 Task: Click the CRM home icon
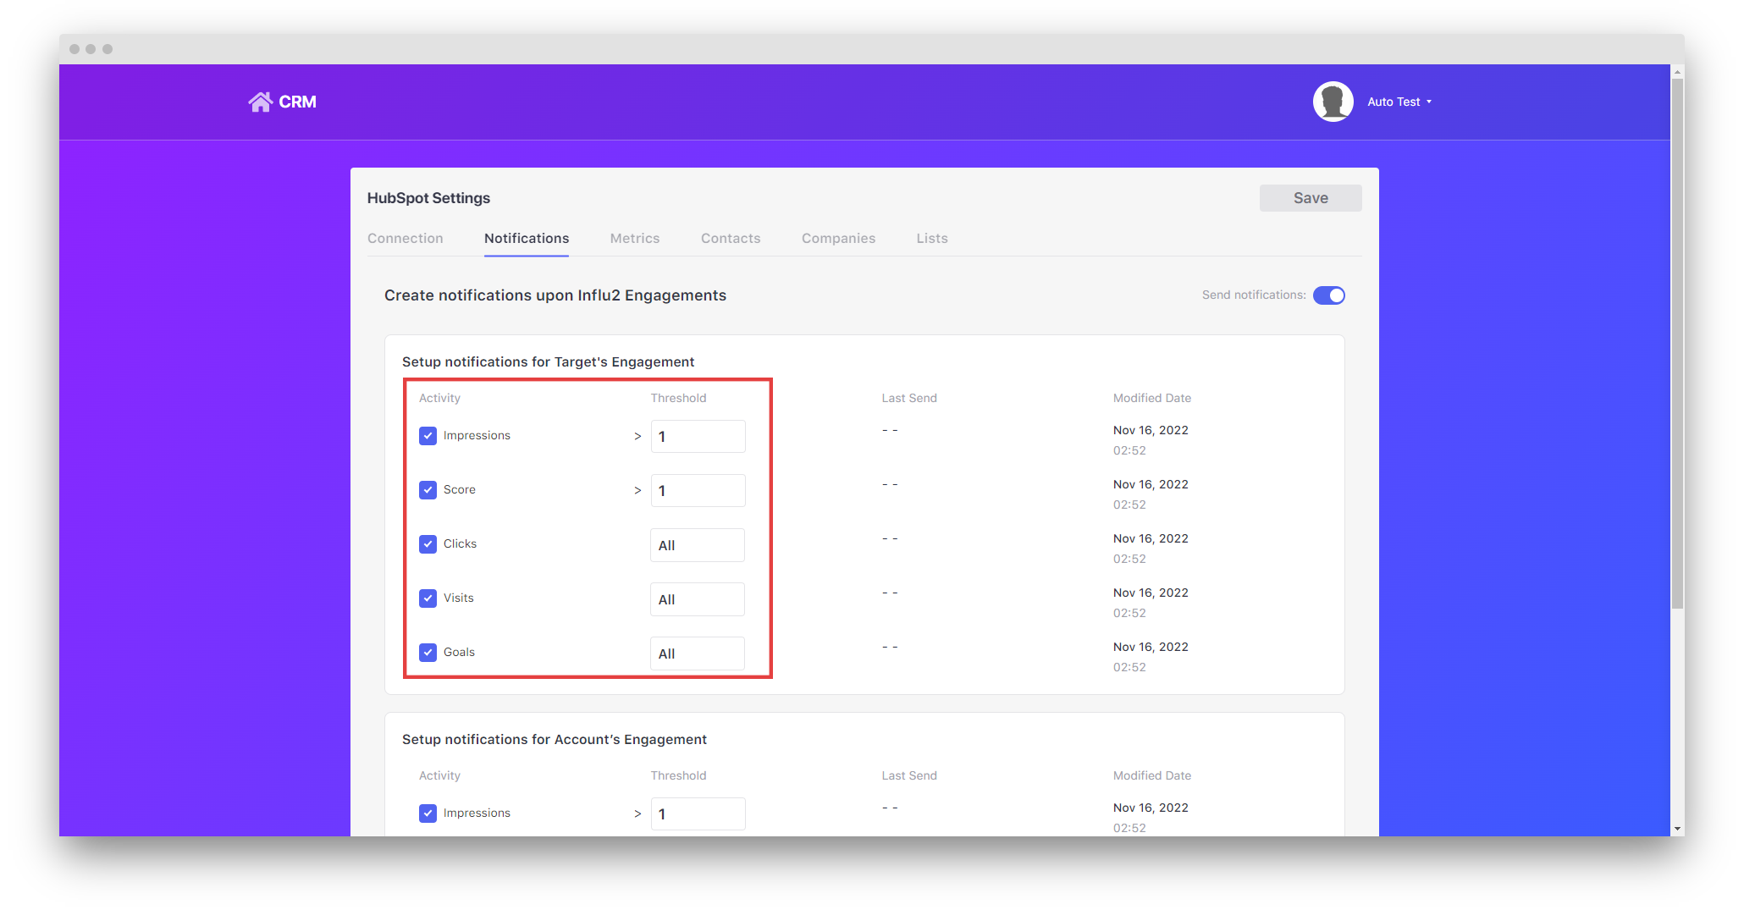tap(260, 102)
